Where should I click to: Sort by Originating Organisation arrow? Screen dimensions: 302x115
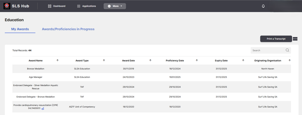click(x=290, y=60)
